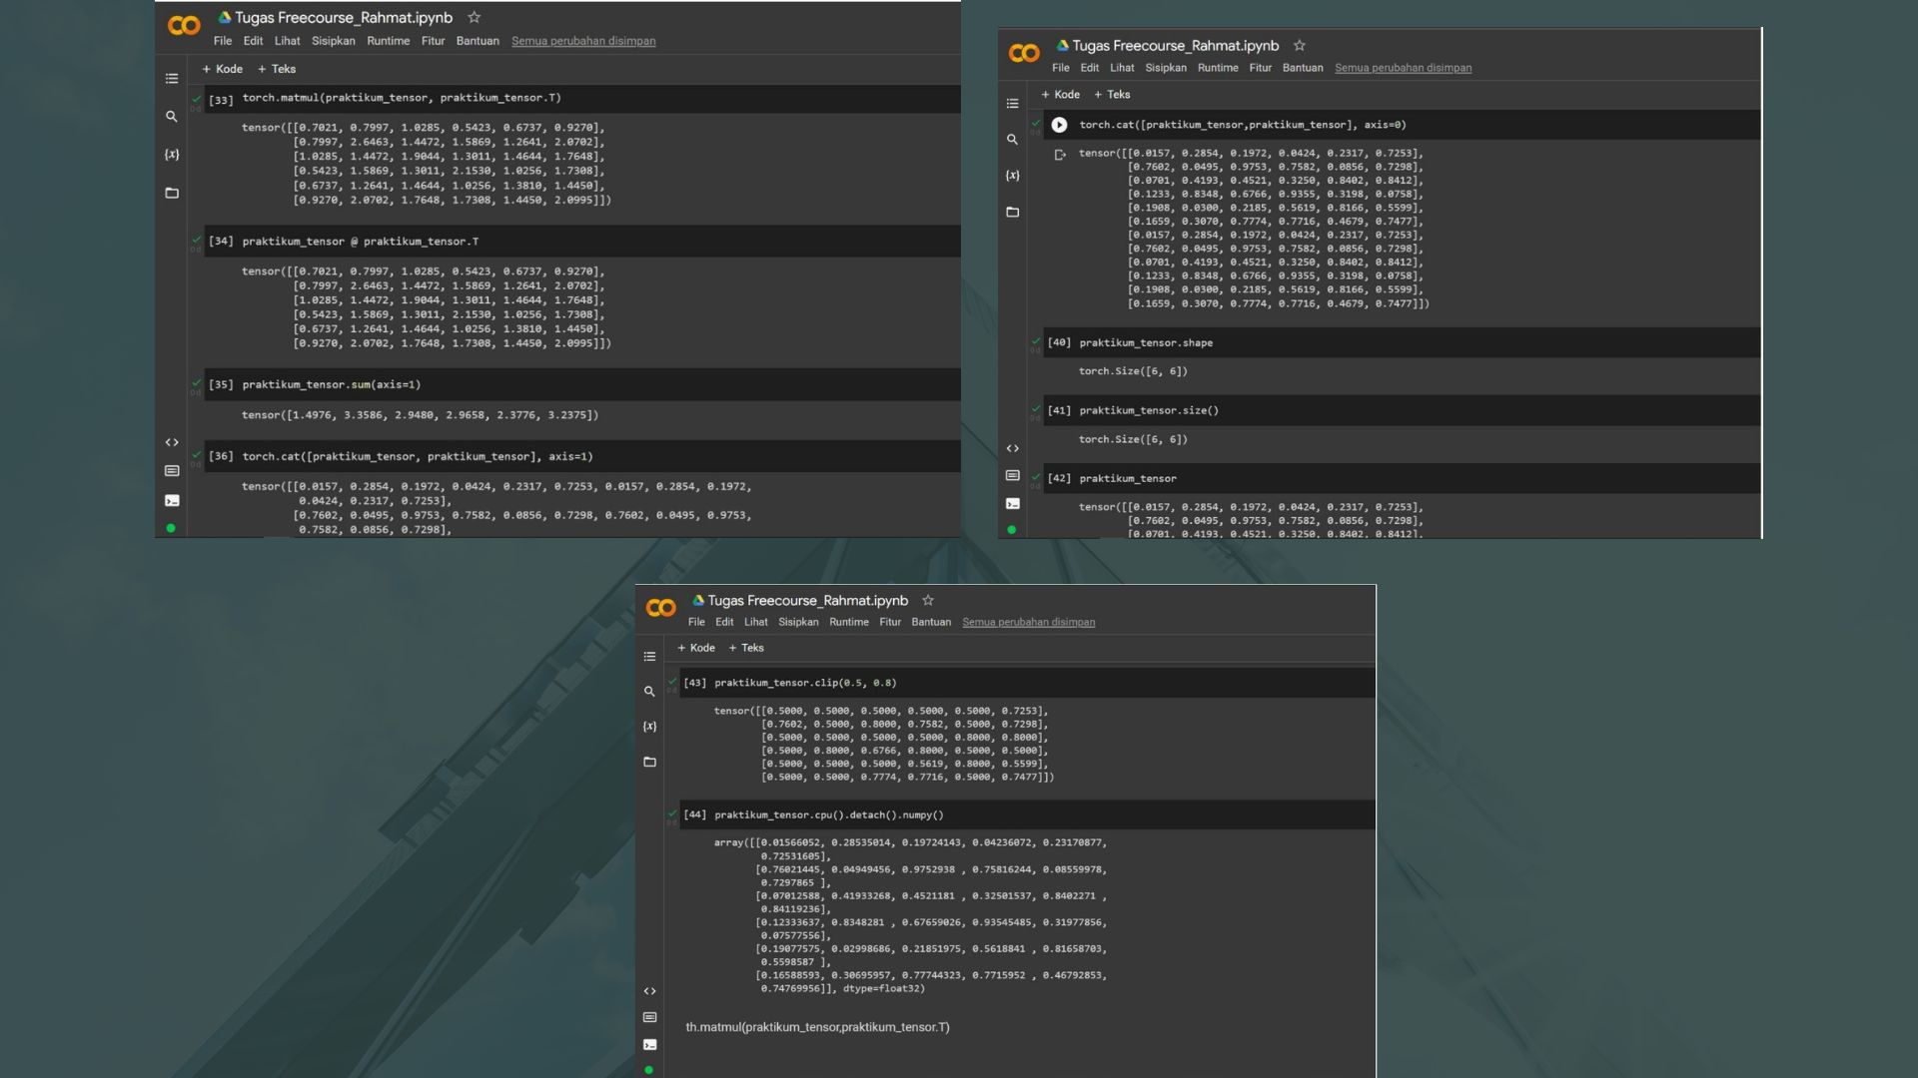Open variables {x} panel in bottom notebook

649,727
